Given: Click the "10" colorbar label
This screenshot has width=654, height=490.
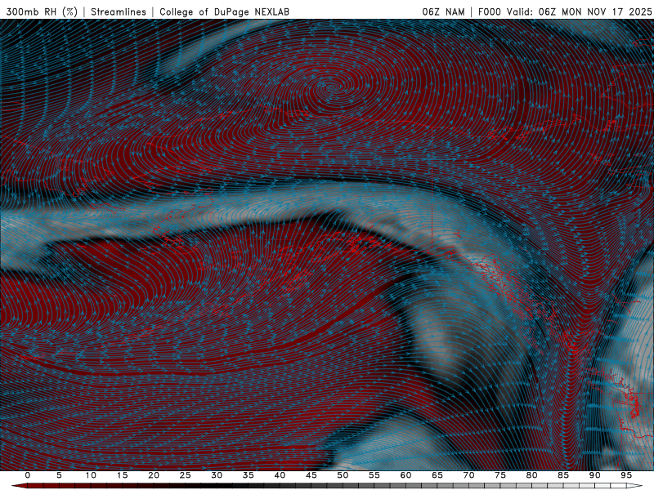Looking at the screenshot, I should pos(91,475).
